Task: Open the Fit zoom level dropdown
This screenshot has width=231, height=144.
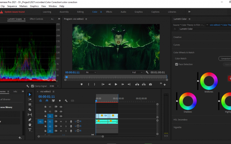Action: (91, 72)
